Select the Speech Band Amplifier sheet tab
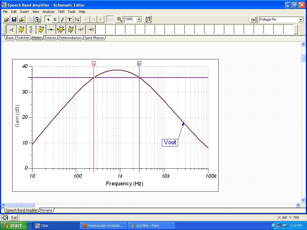The image size is (307, 230). (x=21, y=210)
